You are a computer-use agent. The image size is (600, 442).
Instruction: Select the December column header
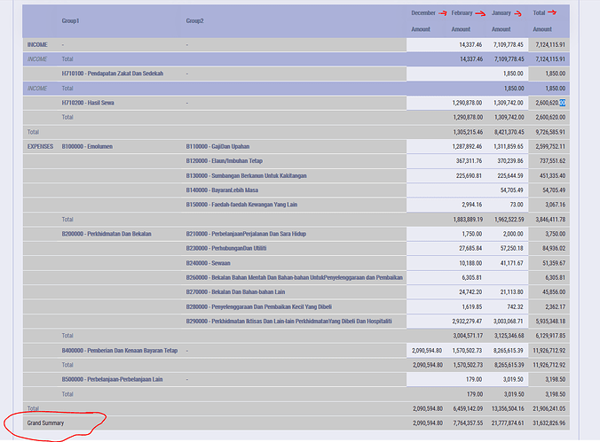422,13
